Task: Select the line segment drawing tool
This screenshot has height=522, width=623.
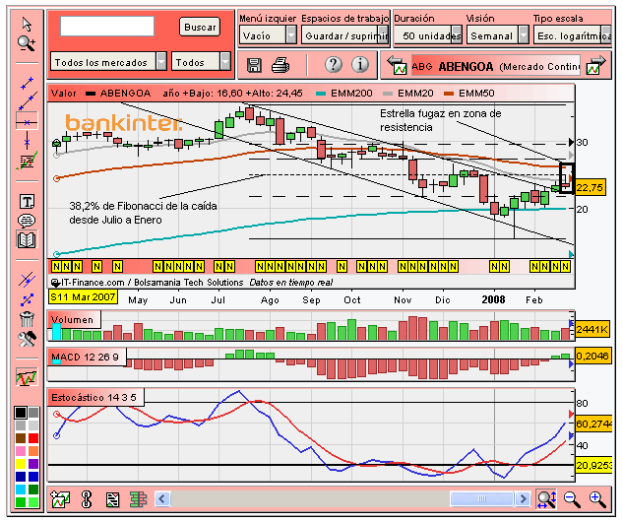Action: 27,84
